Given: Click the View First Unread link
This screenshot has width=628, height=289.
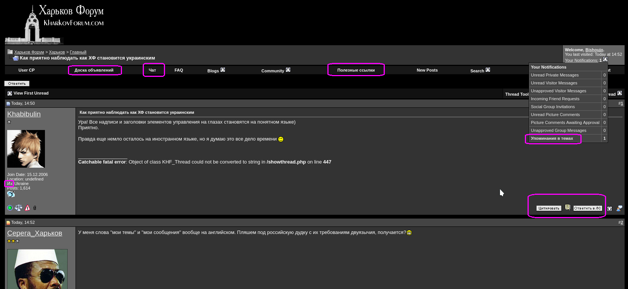Looking at the screenshot, I should tap(31, 93).
